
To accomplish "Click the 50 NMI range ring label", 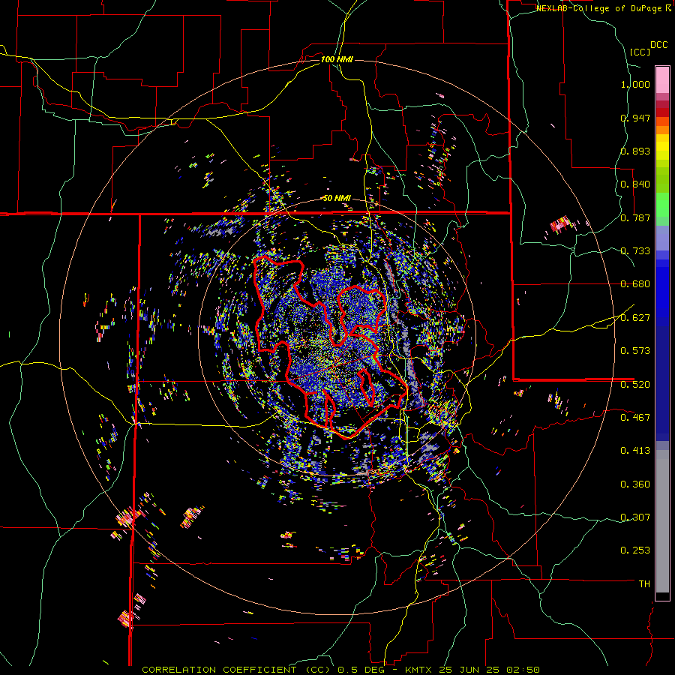I will tap(337, 199).
